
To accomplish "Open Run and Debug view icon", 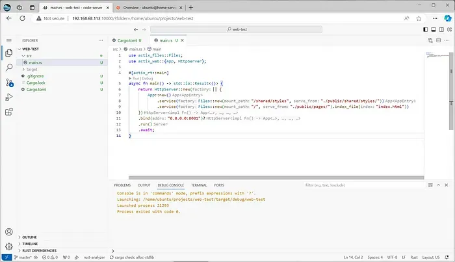I will coord(9,98).
